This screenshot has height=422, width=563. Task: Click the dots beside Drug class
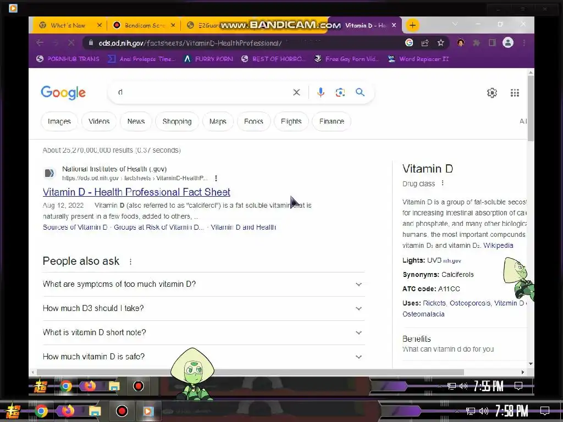(443, 183)
